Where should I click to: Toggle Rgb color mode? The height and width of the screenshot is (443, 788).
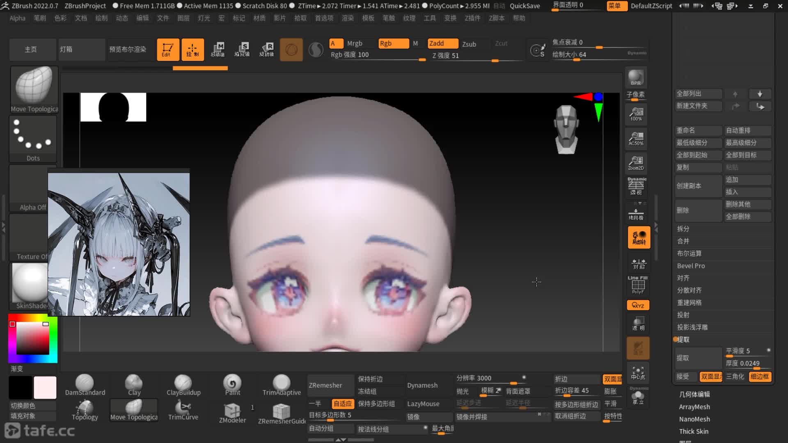(393, 43)
